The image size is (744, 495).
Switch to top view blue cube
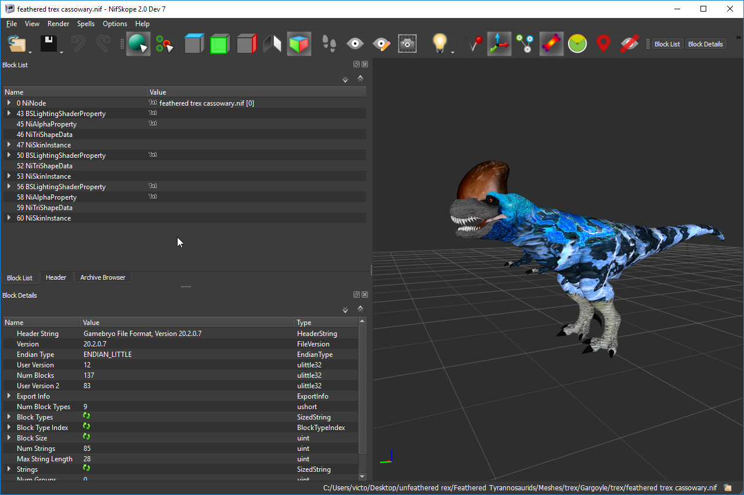point(194,44)
